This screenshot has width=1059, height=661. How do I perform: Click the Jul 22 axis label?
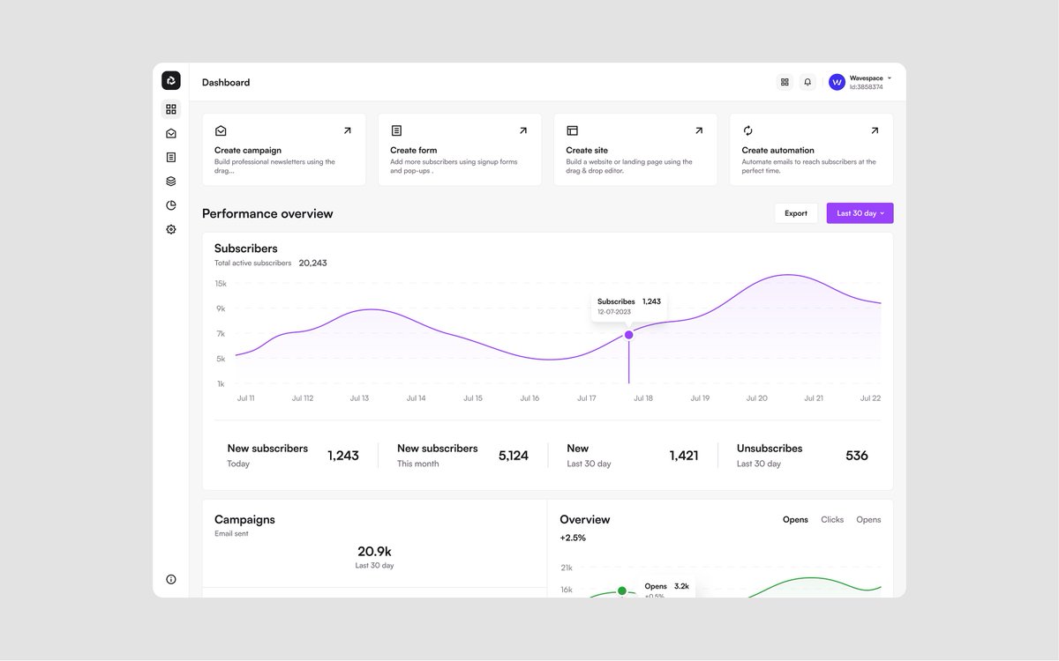[x=871, y=398]
